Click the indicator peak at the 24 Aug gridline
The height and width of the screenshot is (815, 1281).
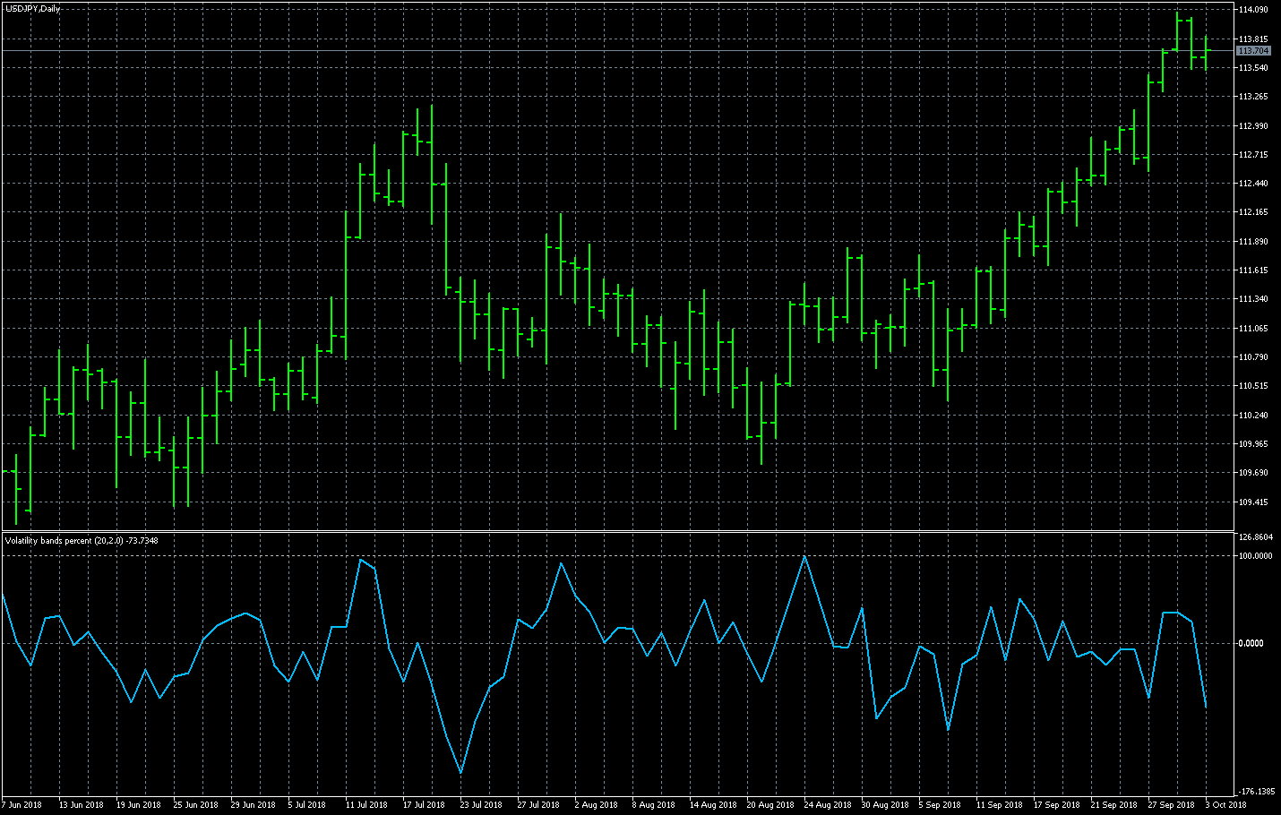pos(804,557)
